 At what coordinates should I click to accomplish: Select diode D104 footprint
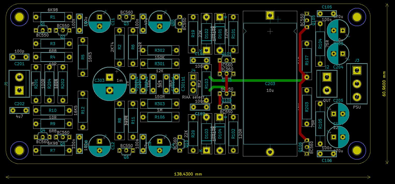coord(220,134)
